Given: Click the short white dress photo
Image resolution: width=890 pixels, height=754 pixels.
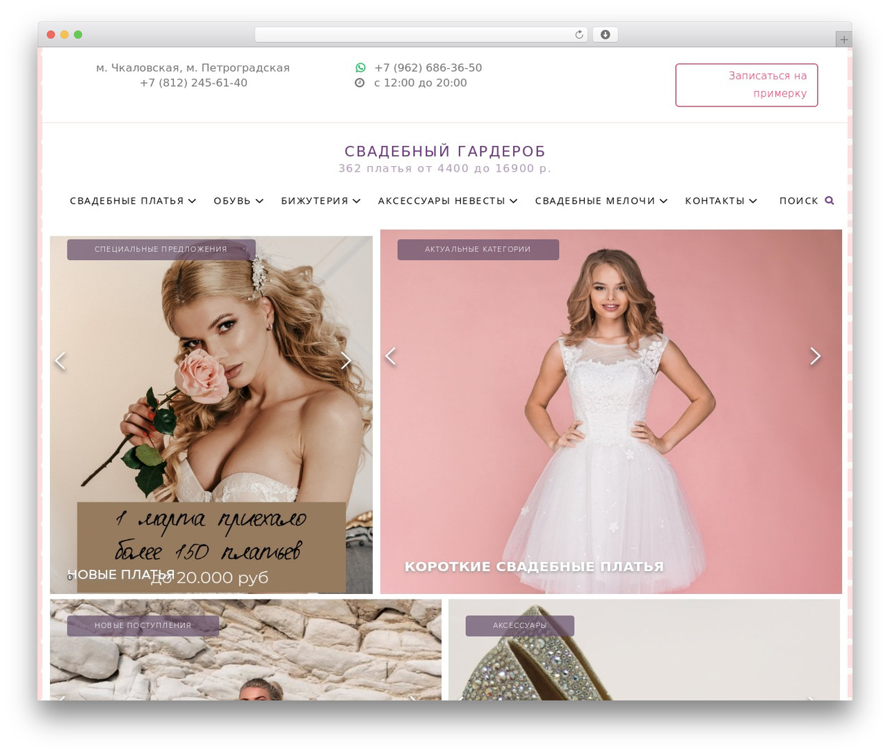Looking at the screenshot, I should click(610, 412).
